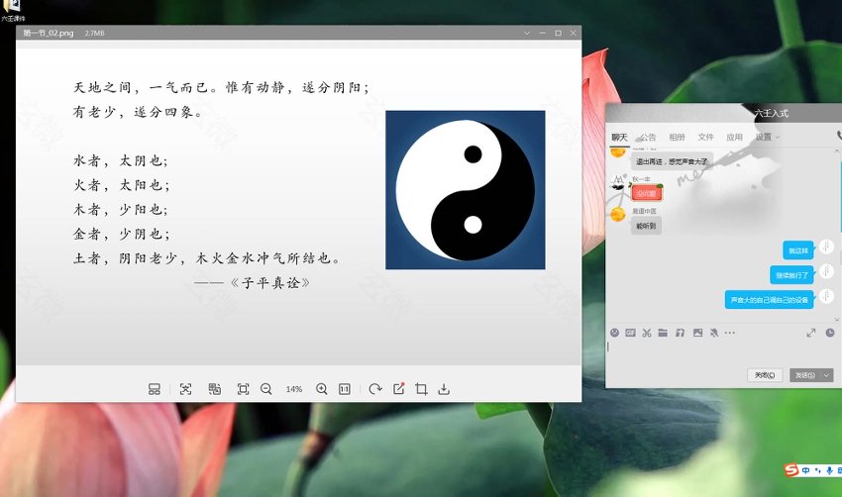Open the 公告 tab in chat window
Image resolution: width=842 pixels, height=497 pixels.
coord(648,138)
